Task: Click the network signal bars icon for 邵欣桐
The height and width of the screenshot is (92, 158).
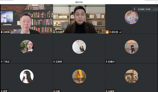Action: (120, 32)
